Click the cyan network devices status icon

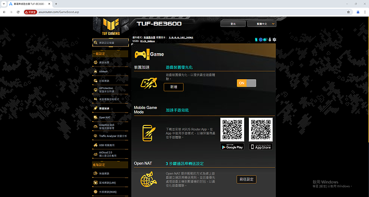coord(265,40)
